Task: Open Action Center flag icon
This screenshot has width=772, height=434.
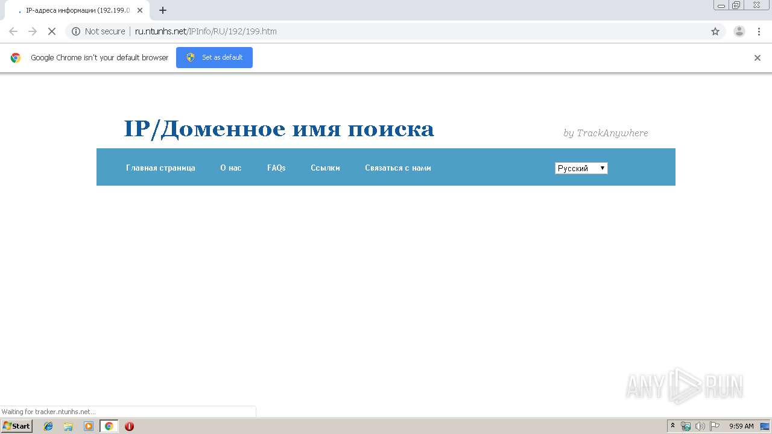Action: [715, 426]
